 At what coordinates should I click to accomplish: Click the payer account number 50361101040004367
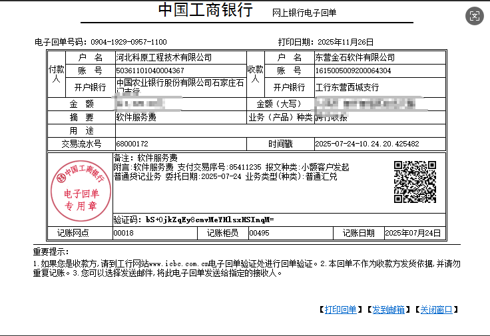tap(150, 71)
